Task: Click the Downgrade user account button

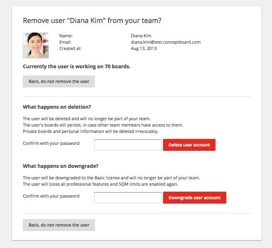Action: coord(194,198)
